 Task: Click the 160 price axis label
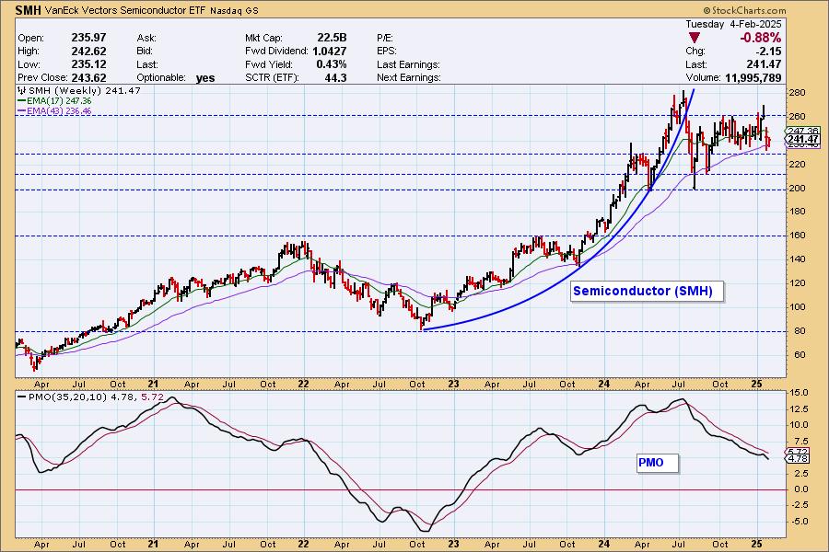[797, 236]
